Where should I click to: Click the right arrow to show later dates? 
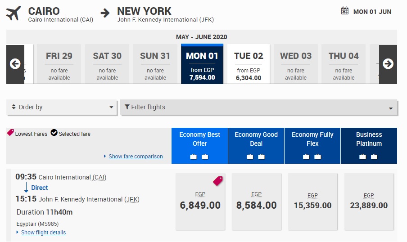point(388,64)
